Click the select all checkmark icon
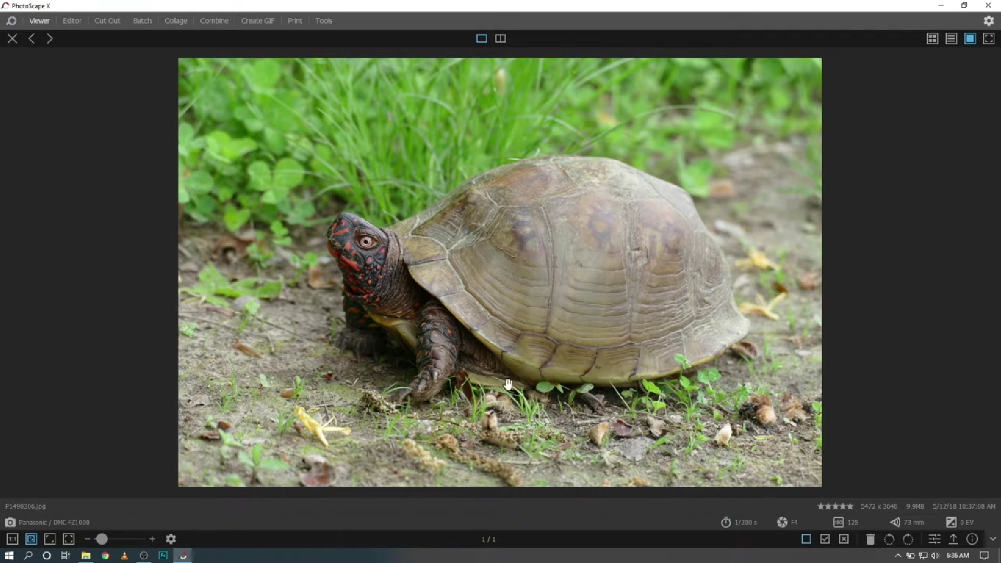Image resolution: width=1001 pixels, height=563 pixels. [825, 539]
